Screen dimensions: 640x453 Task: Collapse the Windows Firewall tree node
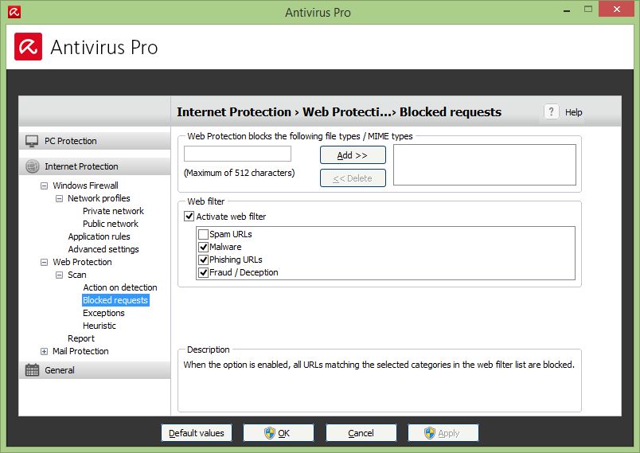pyautogui.click(x=44, y=185)
